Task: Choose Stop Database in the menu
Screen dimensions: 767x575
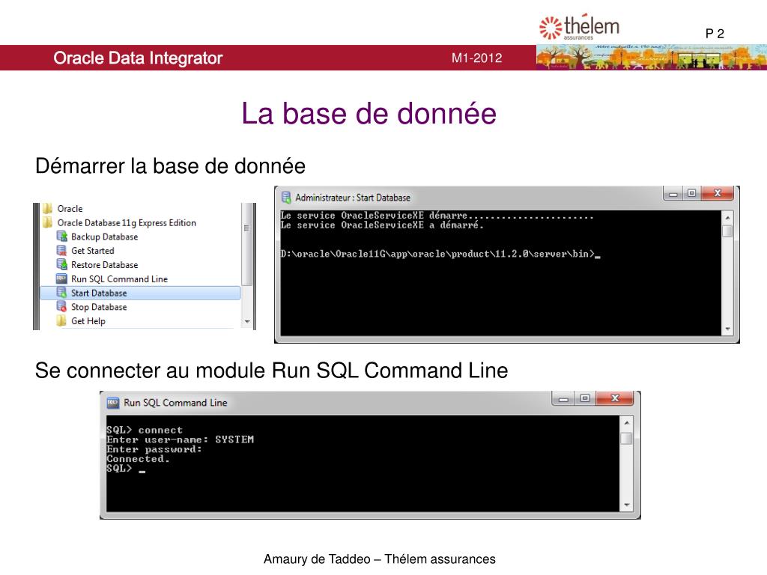Action: click(x=99, y=307)
